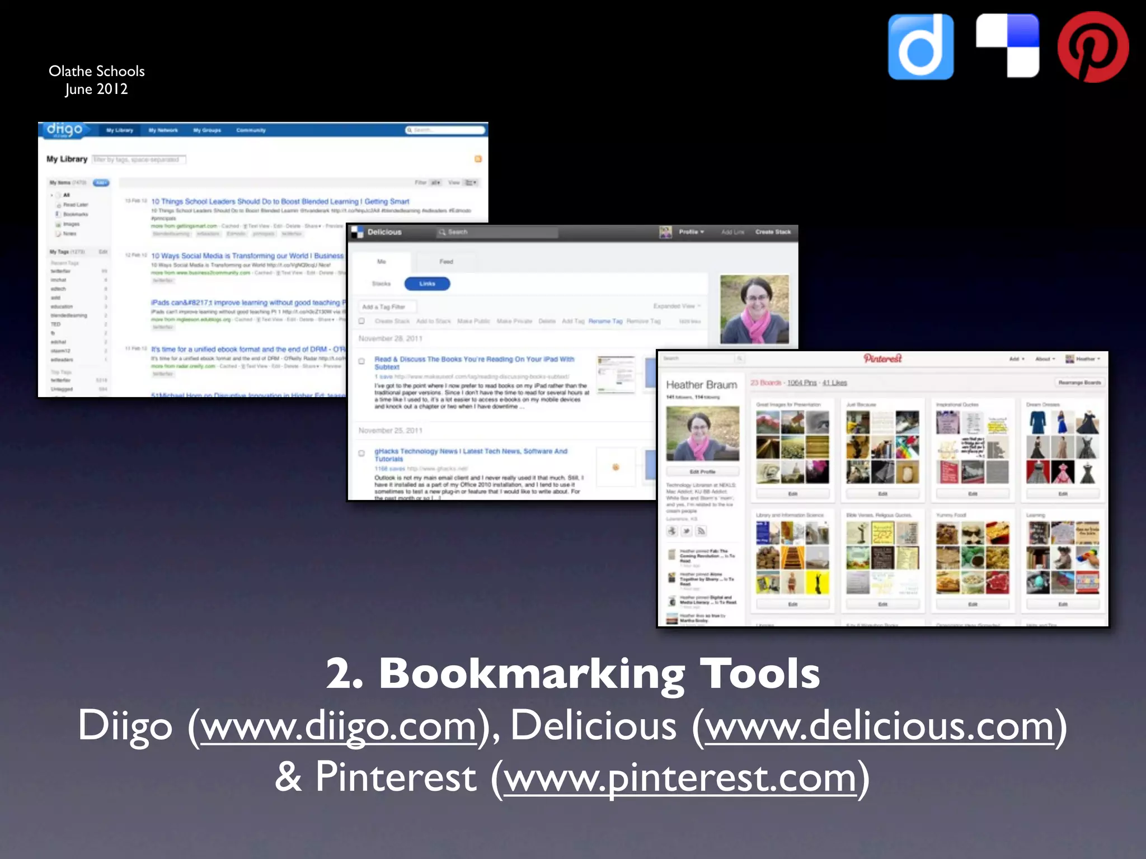The height and width of the screenshot is (859, 1146).
Task: Open the Profile dropdown in Delicious header
Action: (692, 232)
